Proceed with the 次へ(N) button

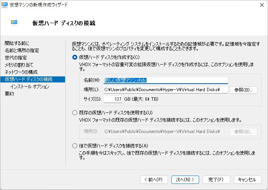185,180
